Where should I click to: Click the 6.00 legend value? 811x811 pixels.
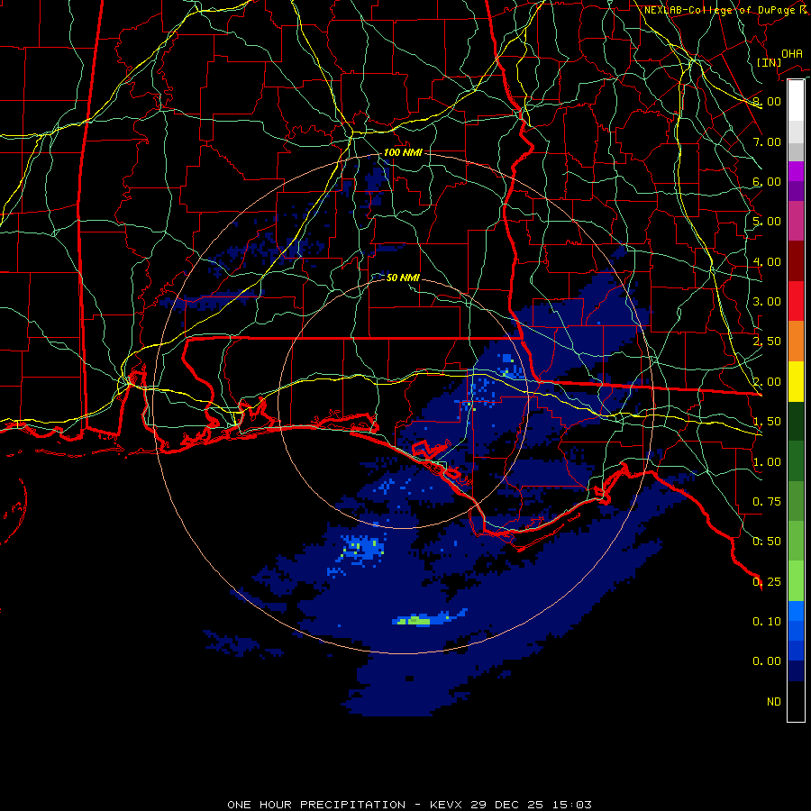(767, 181)
